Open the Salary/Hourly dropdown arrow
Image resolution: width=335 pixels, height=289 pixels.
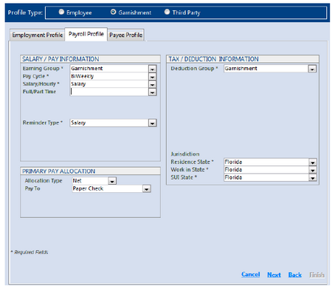[152, 84]
